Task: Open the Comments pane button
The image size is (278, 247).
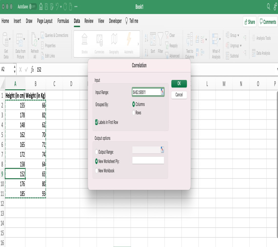Action: pyautogui.click(x=268, y=22)
